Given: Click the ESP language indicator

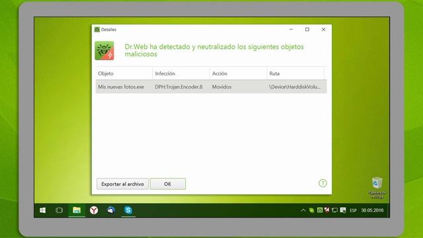Looking at the screenshot, I should [353, 210].
